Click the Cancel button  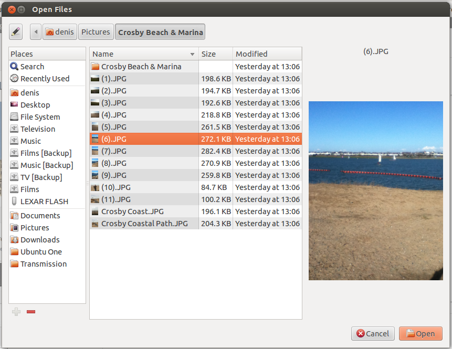pos(373,333)
